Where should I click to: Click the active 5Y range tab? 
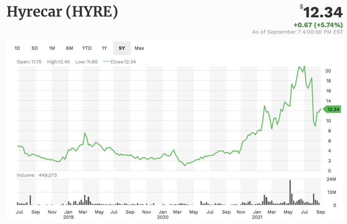point(122,48)
